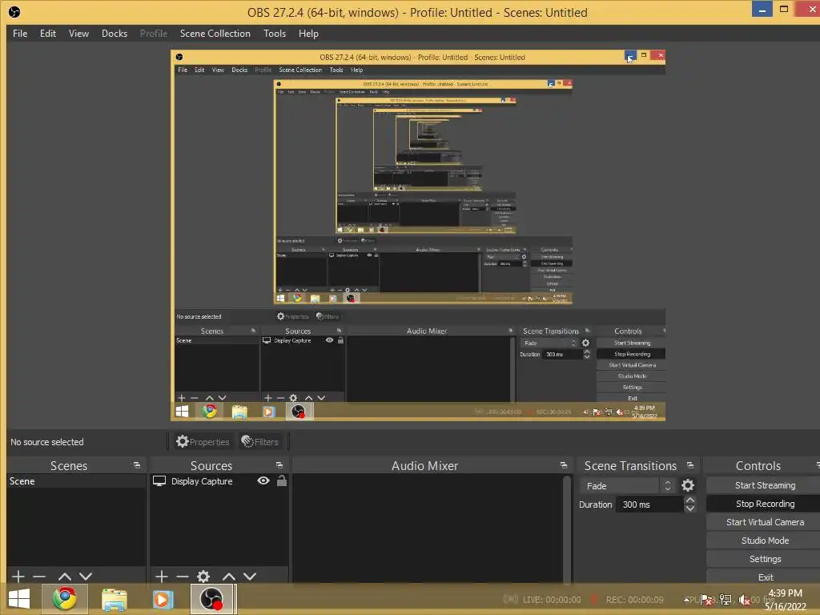The image size is (820, 615).
Task: Click the Properties gear button
Action: point(203,442)
